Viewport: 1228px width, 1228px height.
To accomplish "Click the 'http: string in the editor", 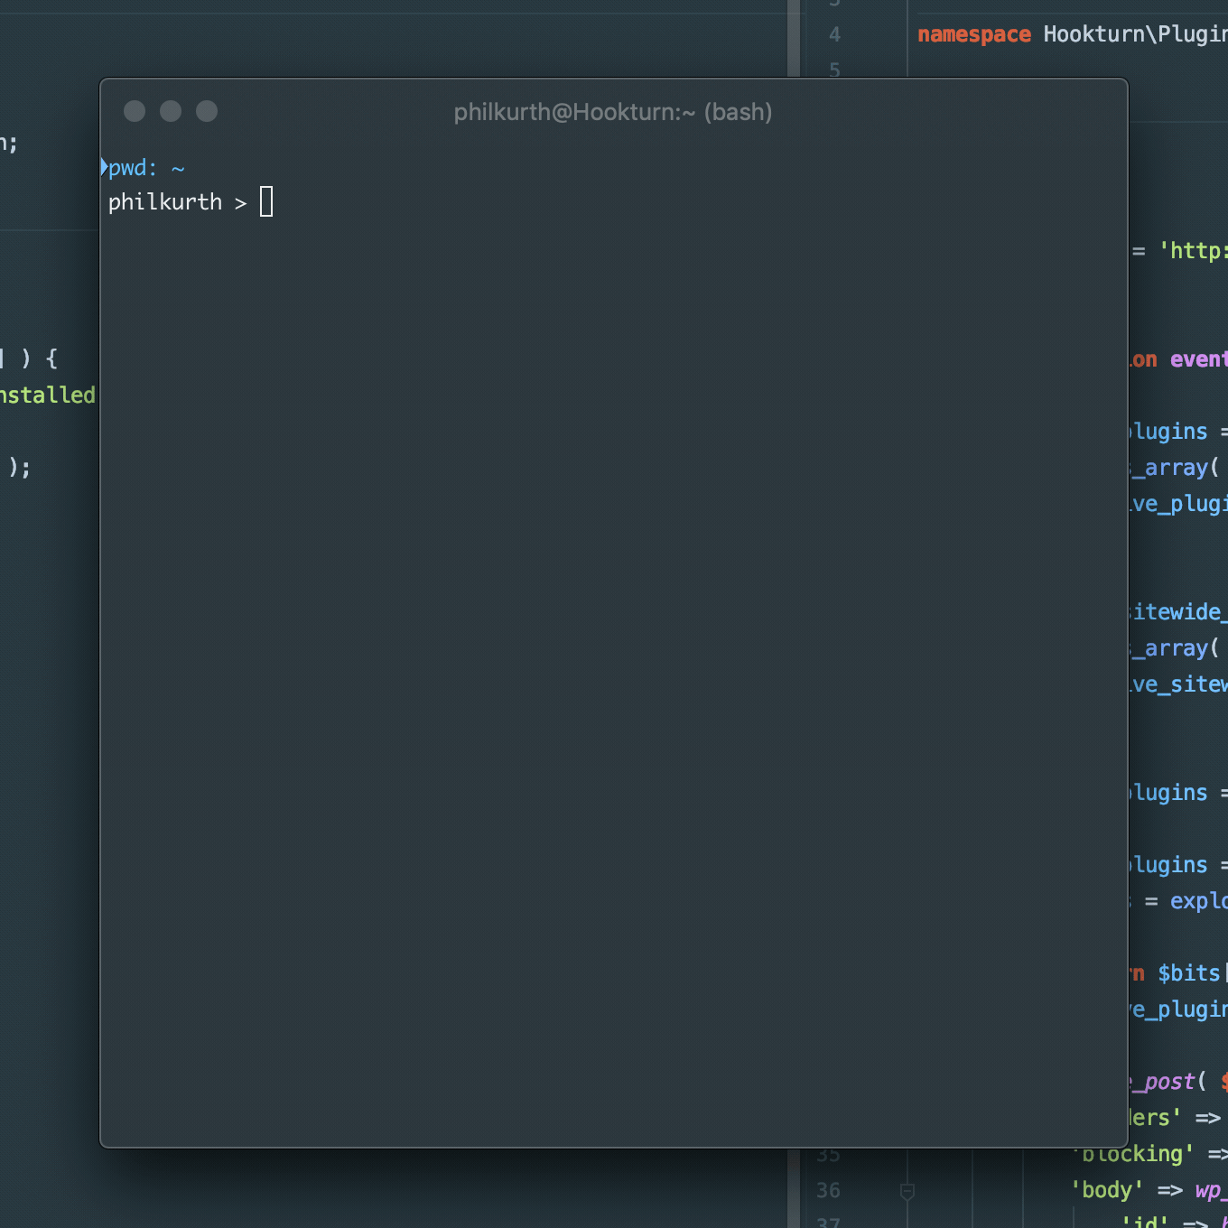I will (1194, 251).
